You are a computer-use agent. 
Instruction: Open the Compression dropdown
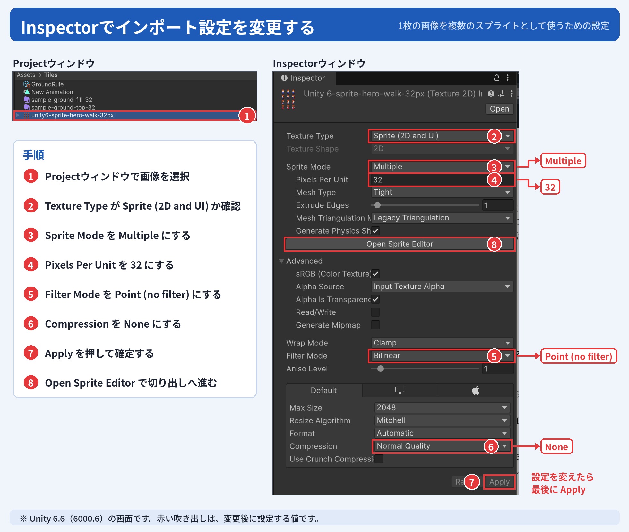click(442, 446)
